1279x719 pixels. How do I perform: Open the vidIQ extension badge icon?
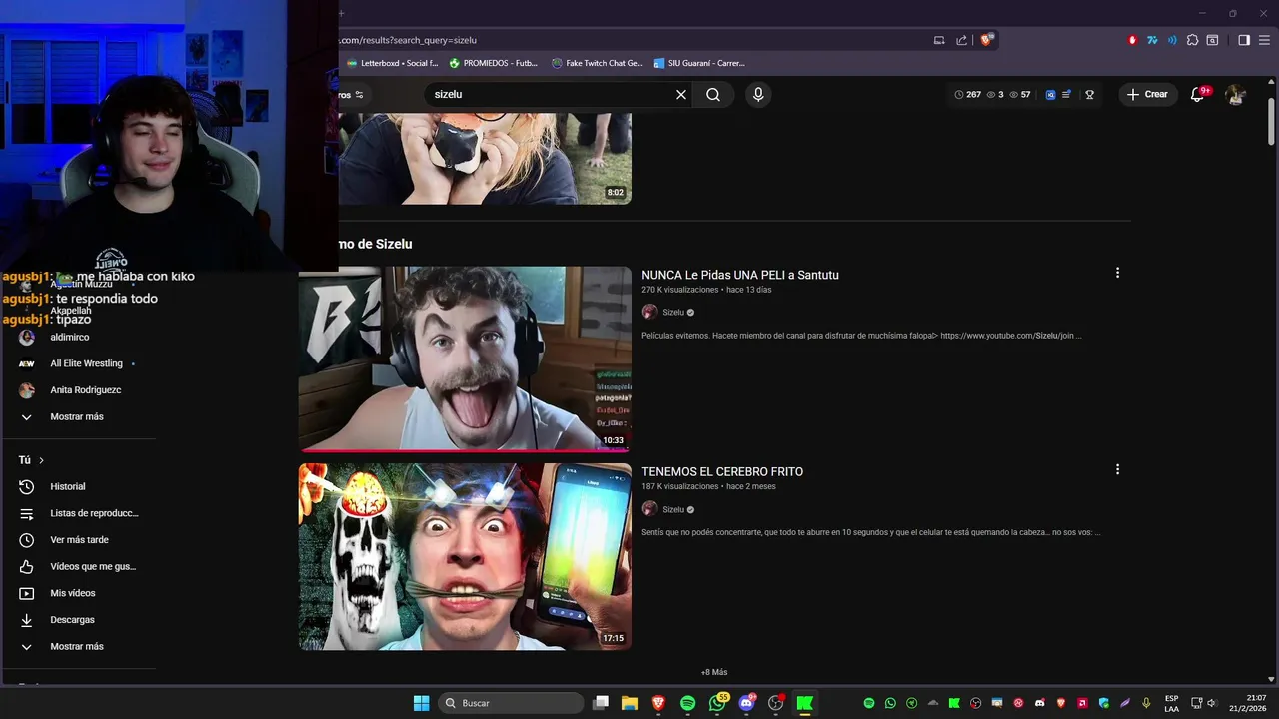(1050, 94)
